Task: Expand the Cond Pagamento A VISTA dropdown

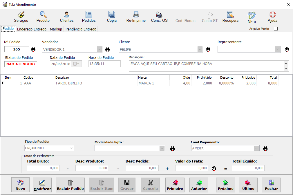Action: coord(256,148)
